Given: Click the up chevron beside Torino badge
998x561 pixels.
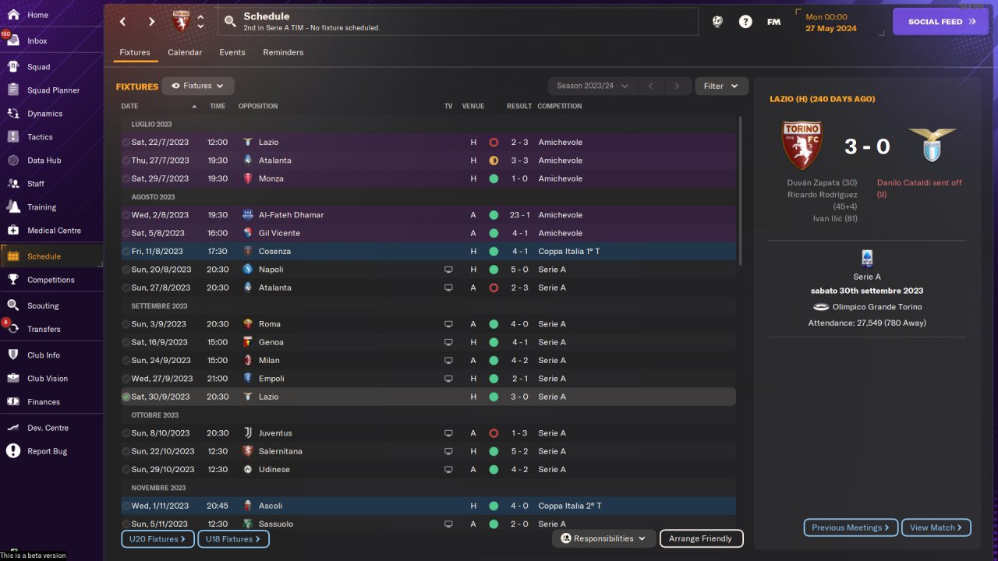Looking at the screenshot, I should click(x=200, y=16).
